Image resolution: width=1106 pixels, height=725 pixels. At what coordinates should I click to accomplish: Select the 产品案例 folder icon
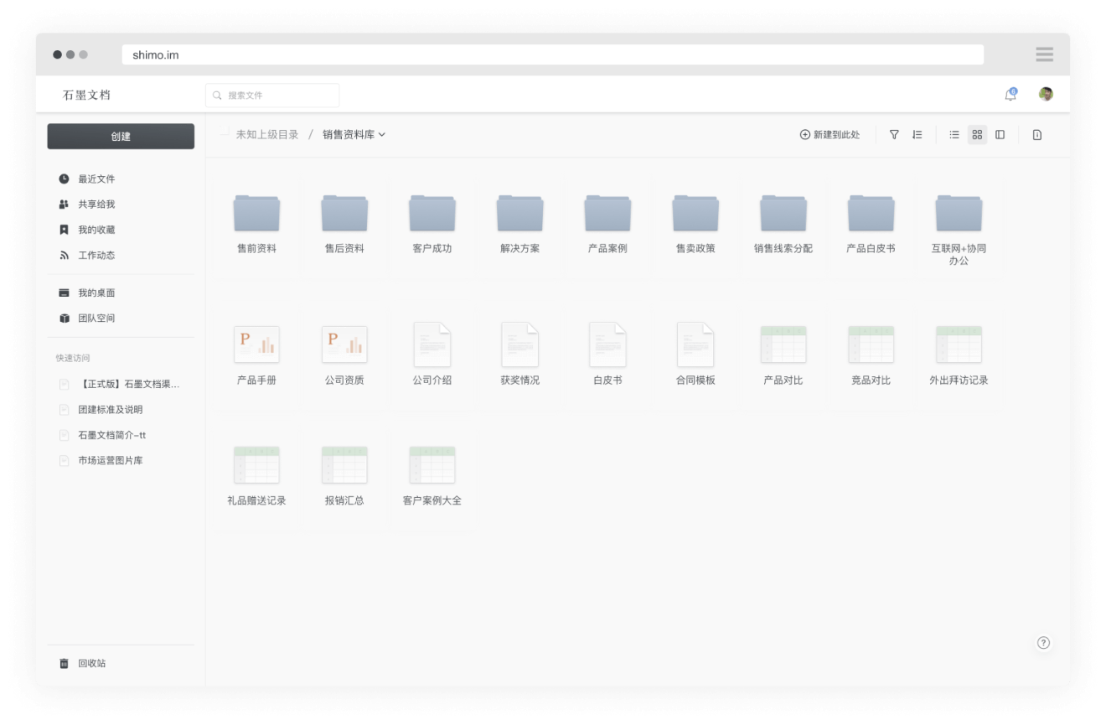607,213
